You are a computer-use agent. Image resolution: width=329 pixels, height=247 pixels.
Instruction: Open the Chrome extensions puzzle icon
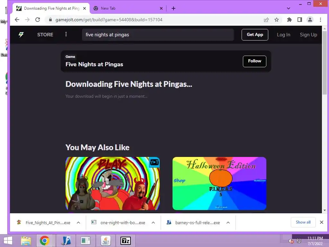tap(289, 20)
